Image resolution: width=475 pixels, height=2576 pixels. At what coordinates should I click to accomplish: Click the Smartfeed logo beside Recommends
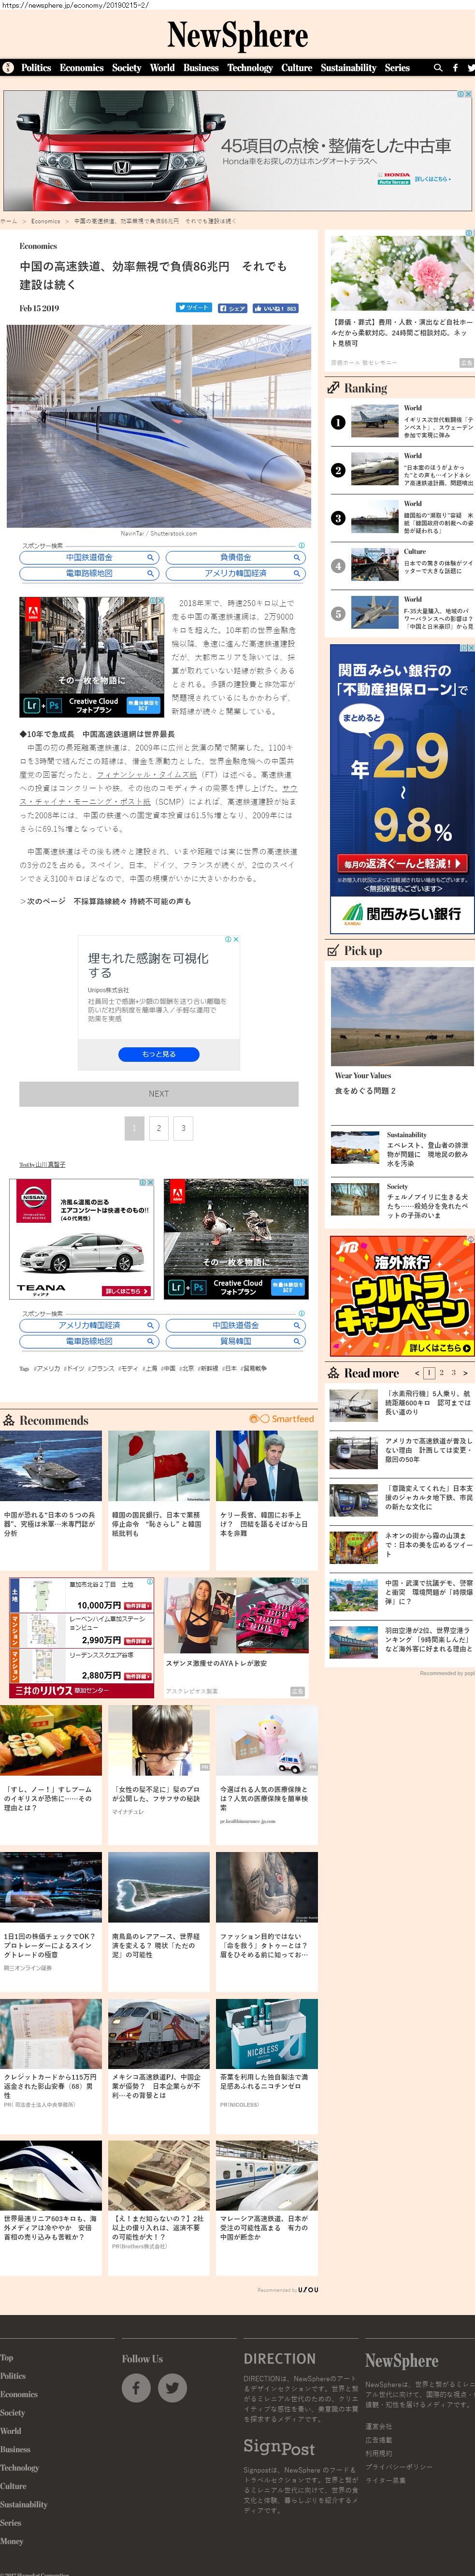[x=281, y=1419]
